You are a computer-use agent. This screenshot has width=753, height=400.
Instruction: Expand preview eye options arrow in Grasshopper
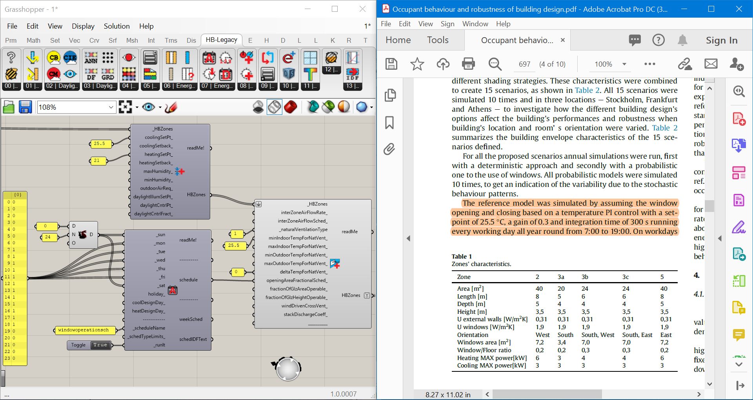pyautogui.click(x=160, y=107)
